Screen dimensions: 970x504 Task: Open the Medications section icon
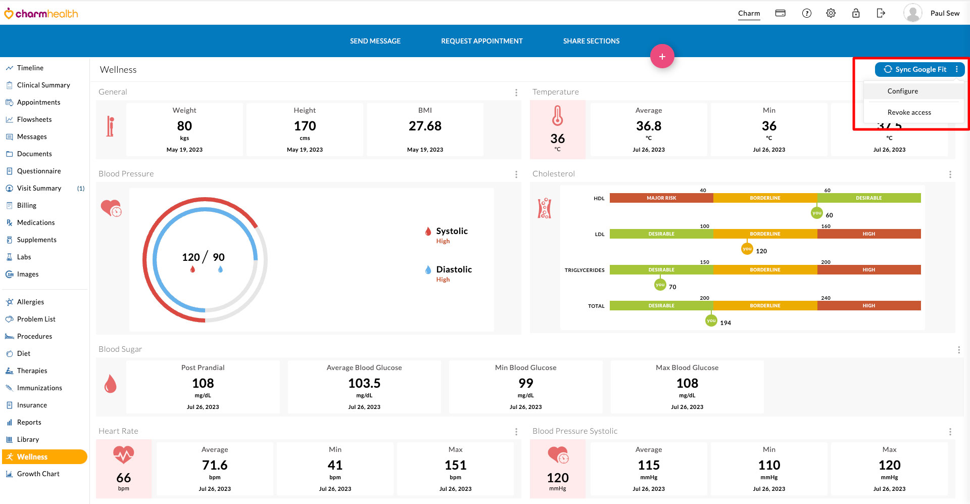coord(10,222)
